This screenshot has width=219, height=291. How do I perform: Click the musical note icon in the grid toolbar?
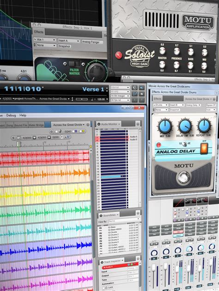[x=61, y=131]
